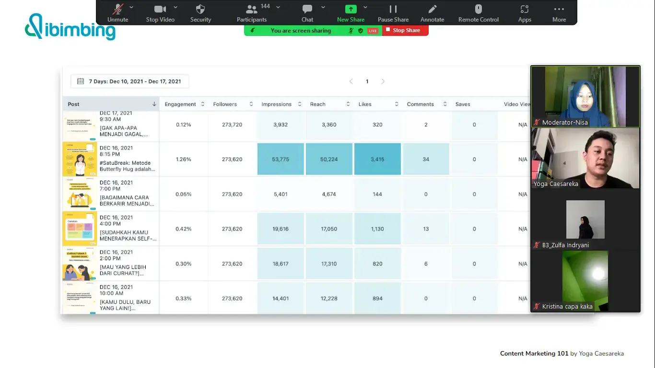
Task: Expand the Participants options arrow
Action: (x=278, y=7)
